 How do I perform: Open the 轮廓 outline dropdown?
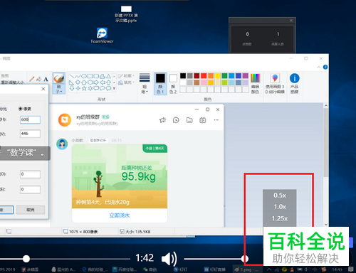coord(126,76)
